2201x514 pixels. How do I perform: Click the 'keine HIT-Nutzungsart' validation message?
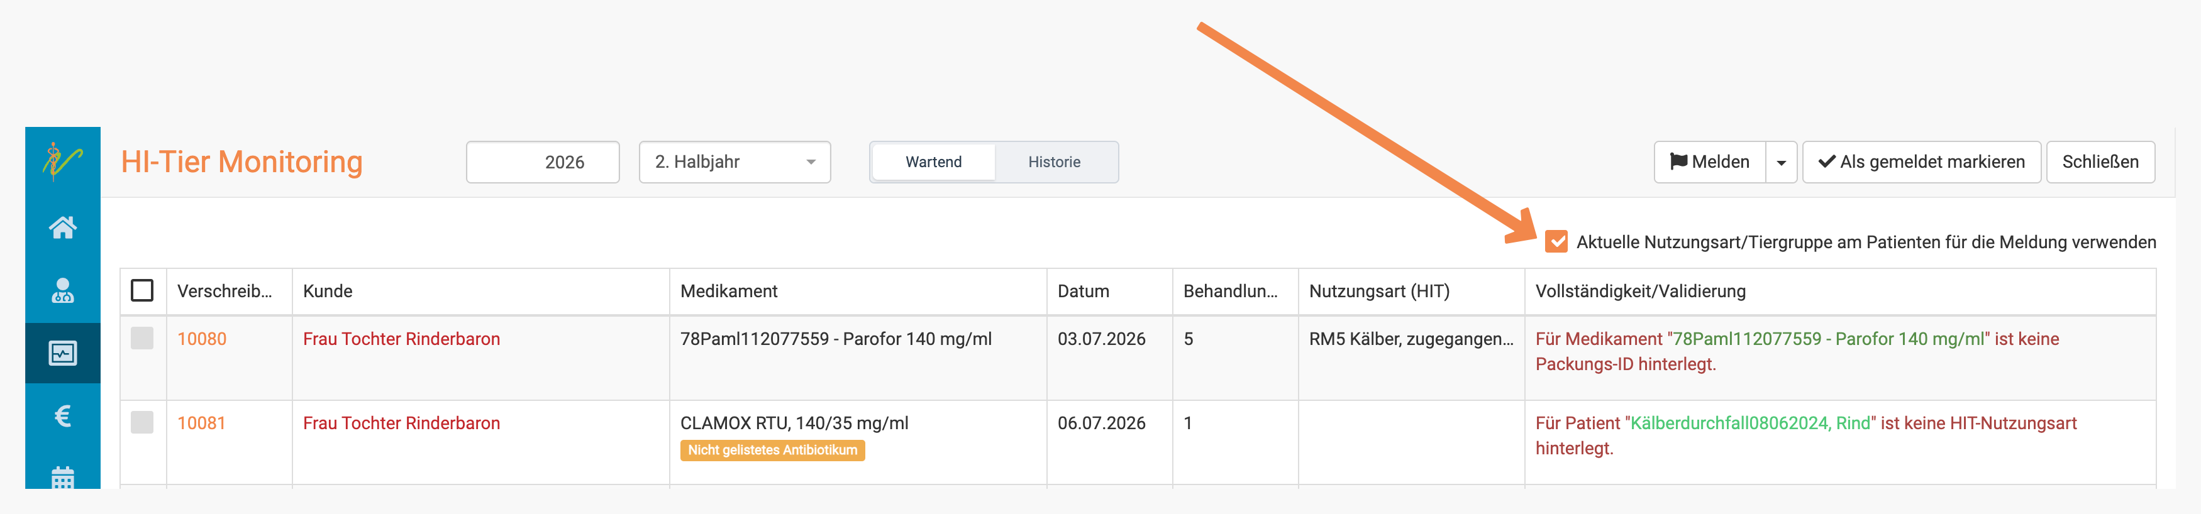[x=1805, y=435]
